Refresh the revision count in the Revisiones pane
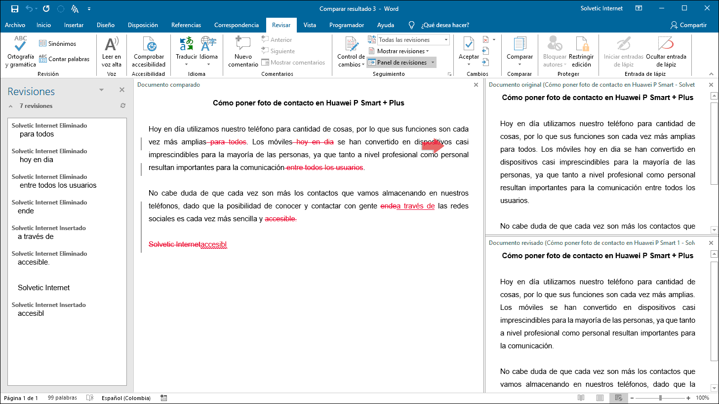 click(122, 106)
